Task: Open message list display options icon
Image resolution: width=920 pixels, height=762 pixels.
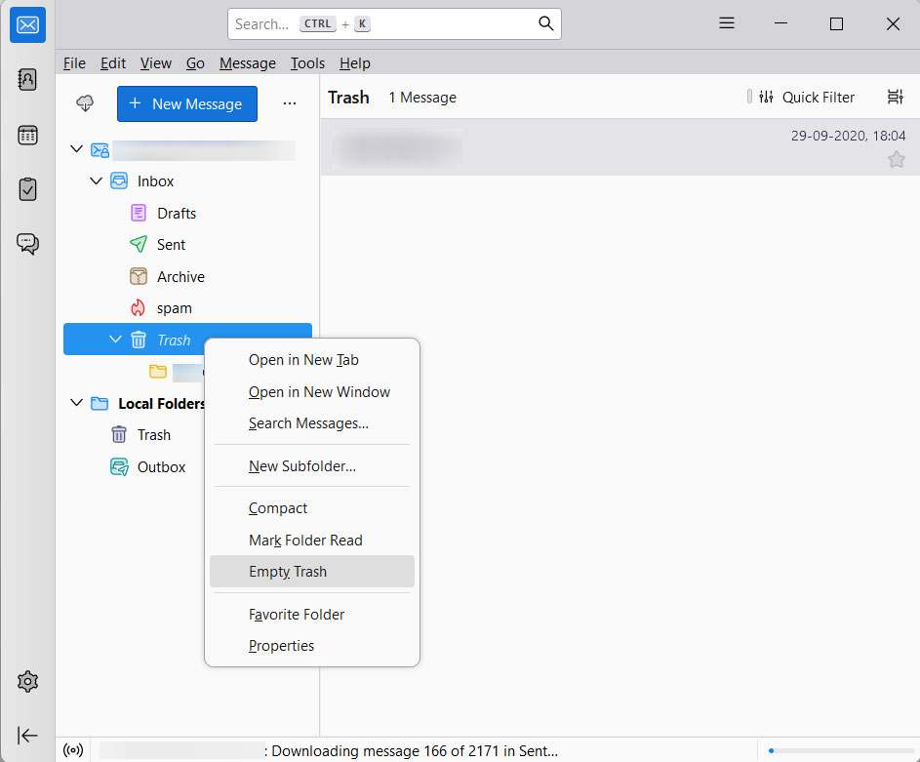Action: click(x=895, y=97)
